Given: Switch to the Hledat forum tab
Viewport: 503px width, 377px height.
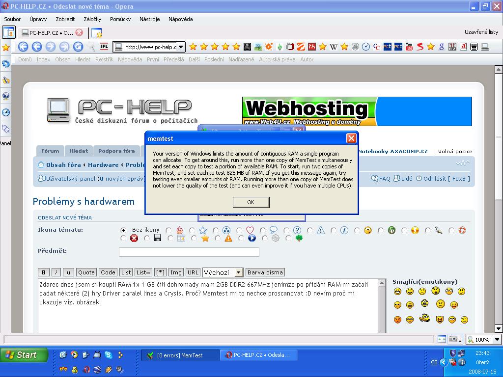Looking at the screenshot, I should coord(79,151).
